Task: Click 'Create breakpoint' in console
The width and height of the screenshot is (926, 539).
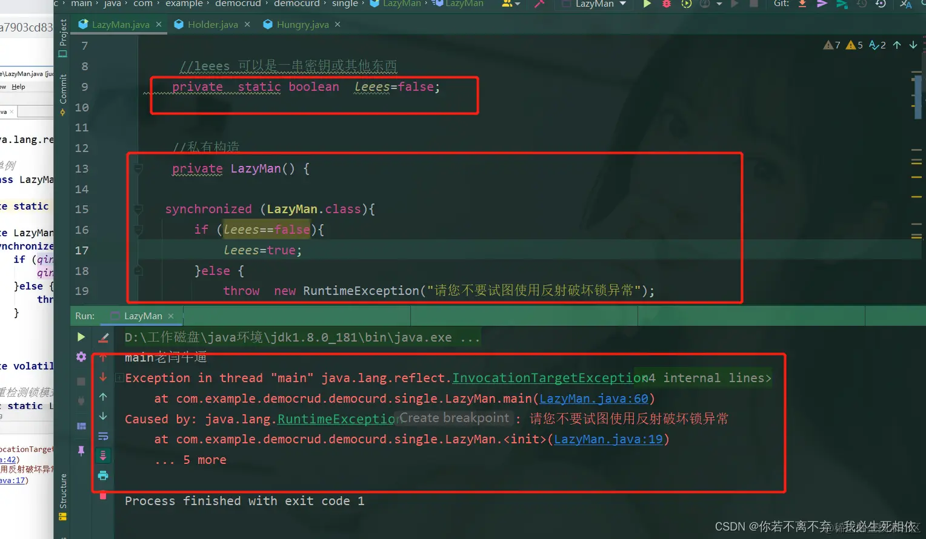Action: coord(455,418)
